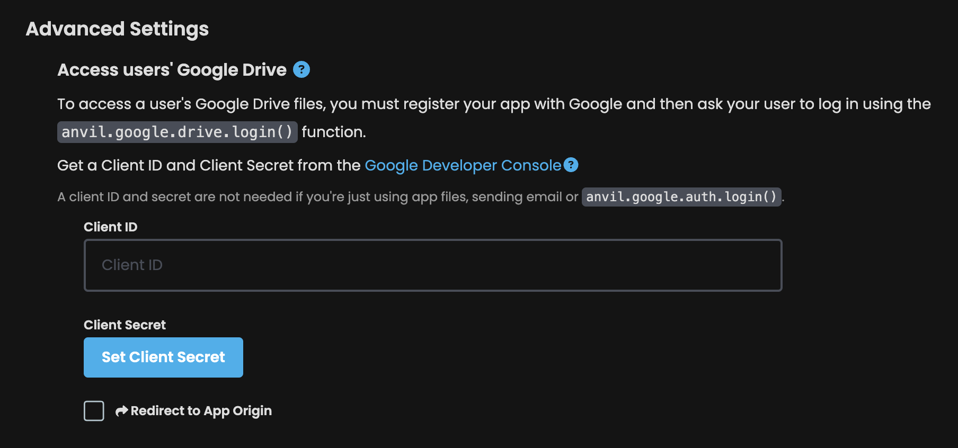958x448 pixels.
Task: Click help icon after Google Developer Console
Action: (x=571, y=165)
